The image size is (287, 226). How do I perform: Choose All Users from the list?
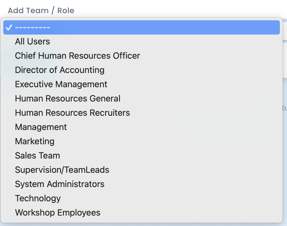(x=32, y=42)
